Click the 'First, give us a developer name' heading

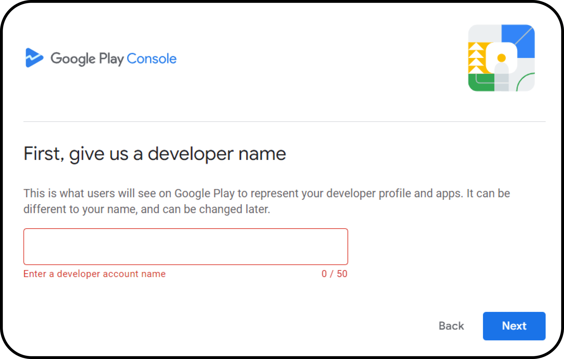coord(155,153)
